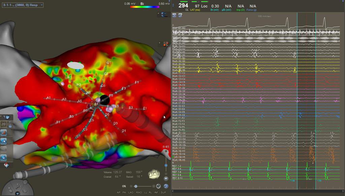This screenshot has width=345, height=196.
Task: Click the waveform settings icon above ECG
Action: 180,15
